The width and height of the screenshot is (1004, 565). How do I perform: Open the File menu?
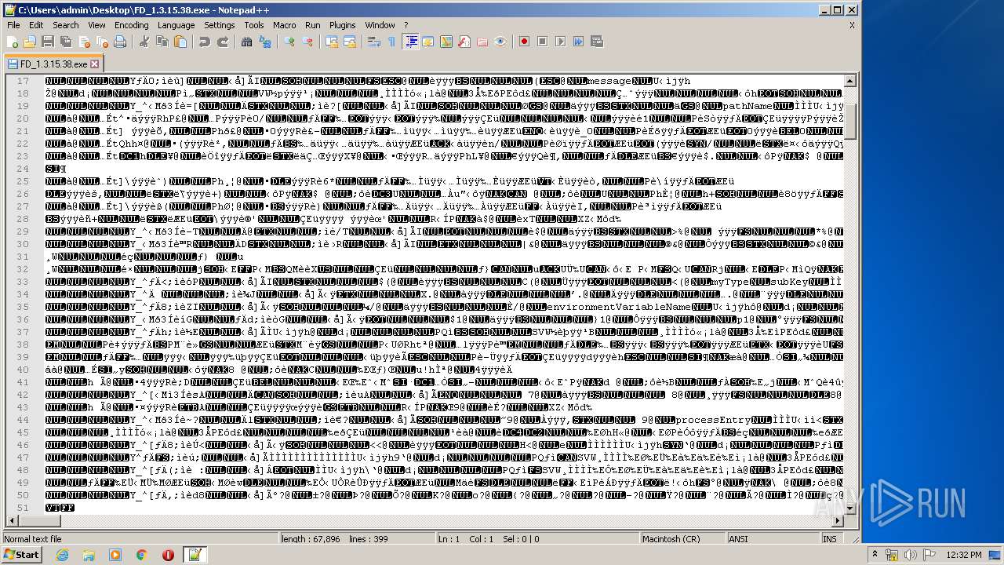[x=13, y=25]
